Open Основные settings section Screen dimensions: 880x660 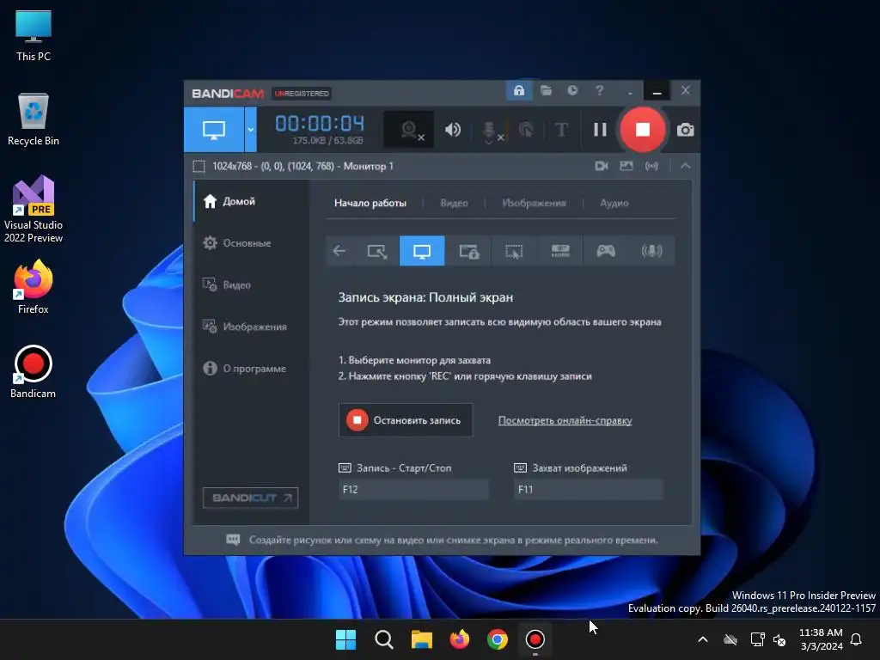pyautogui.click(x=252, y=243)
